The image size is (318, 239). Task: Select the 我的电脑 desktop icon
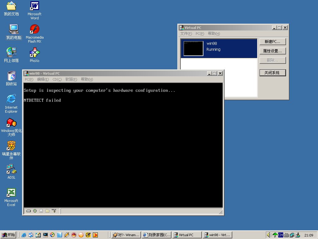click(x=14, y=32)
